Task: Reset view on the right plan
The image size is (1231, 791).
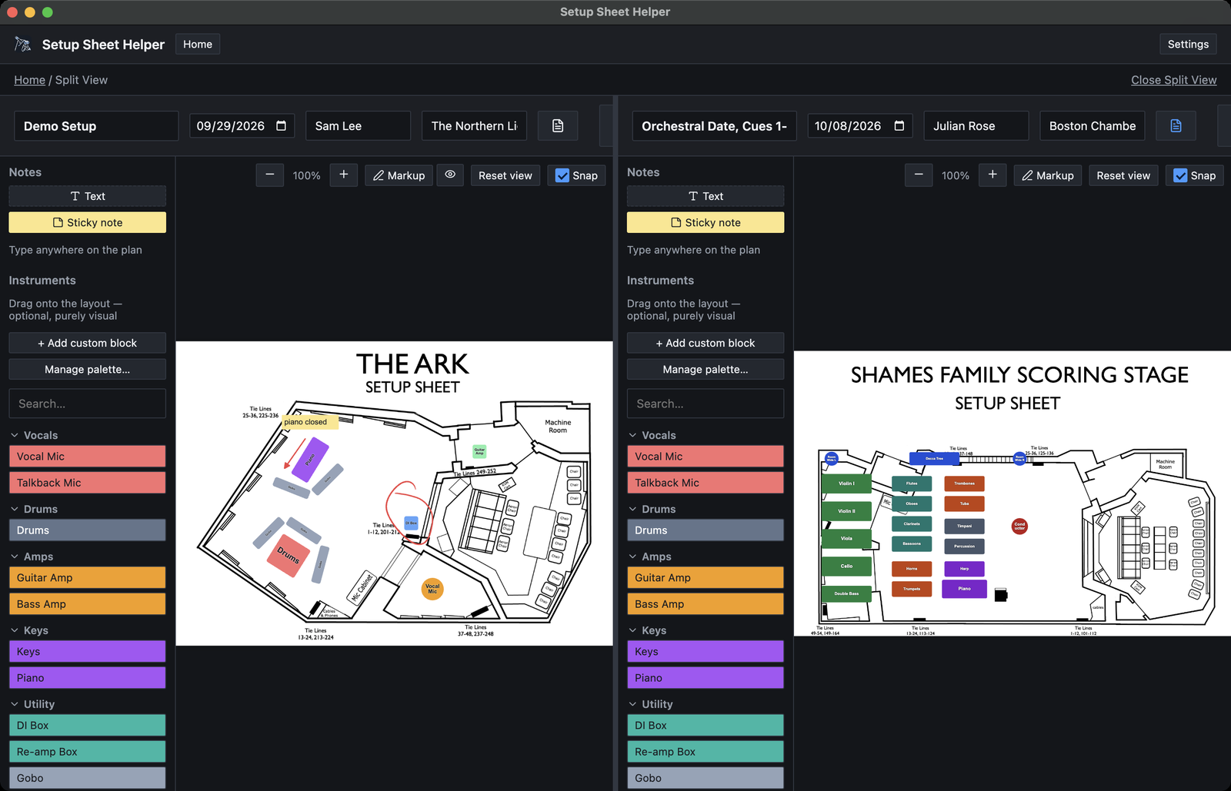Action: tap(1123, 175)
